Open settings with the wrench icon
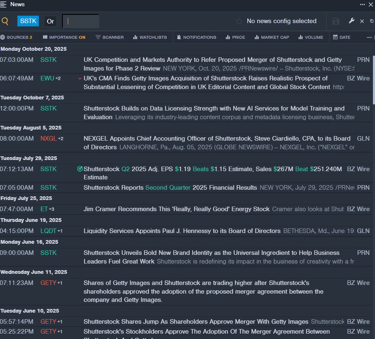375x339 pixels. click(351, 21)
